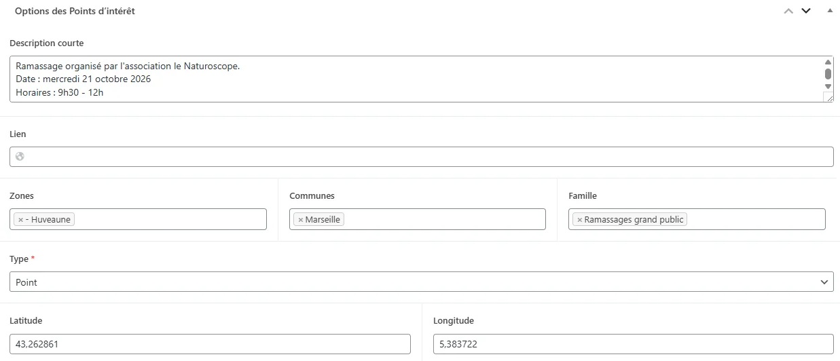Click the Options des Points d'intérêt title
The height and width of the screenshot is (361, 840).
click(75, 11)
